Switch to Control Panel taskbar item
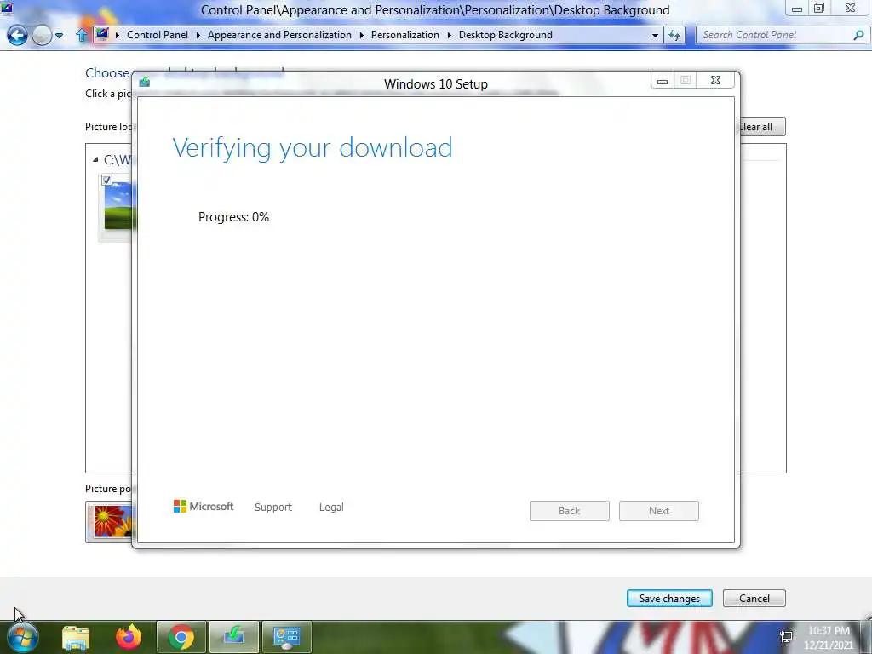Image resolution: width=872 pixels, height=654 pixels. coord(287,637)
